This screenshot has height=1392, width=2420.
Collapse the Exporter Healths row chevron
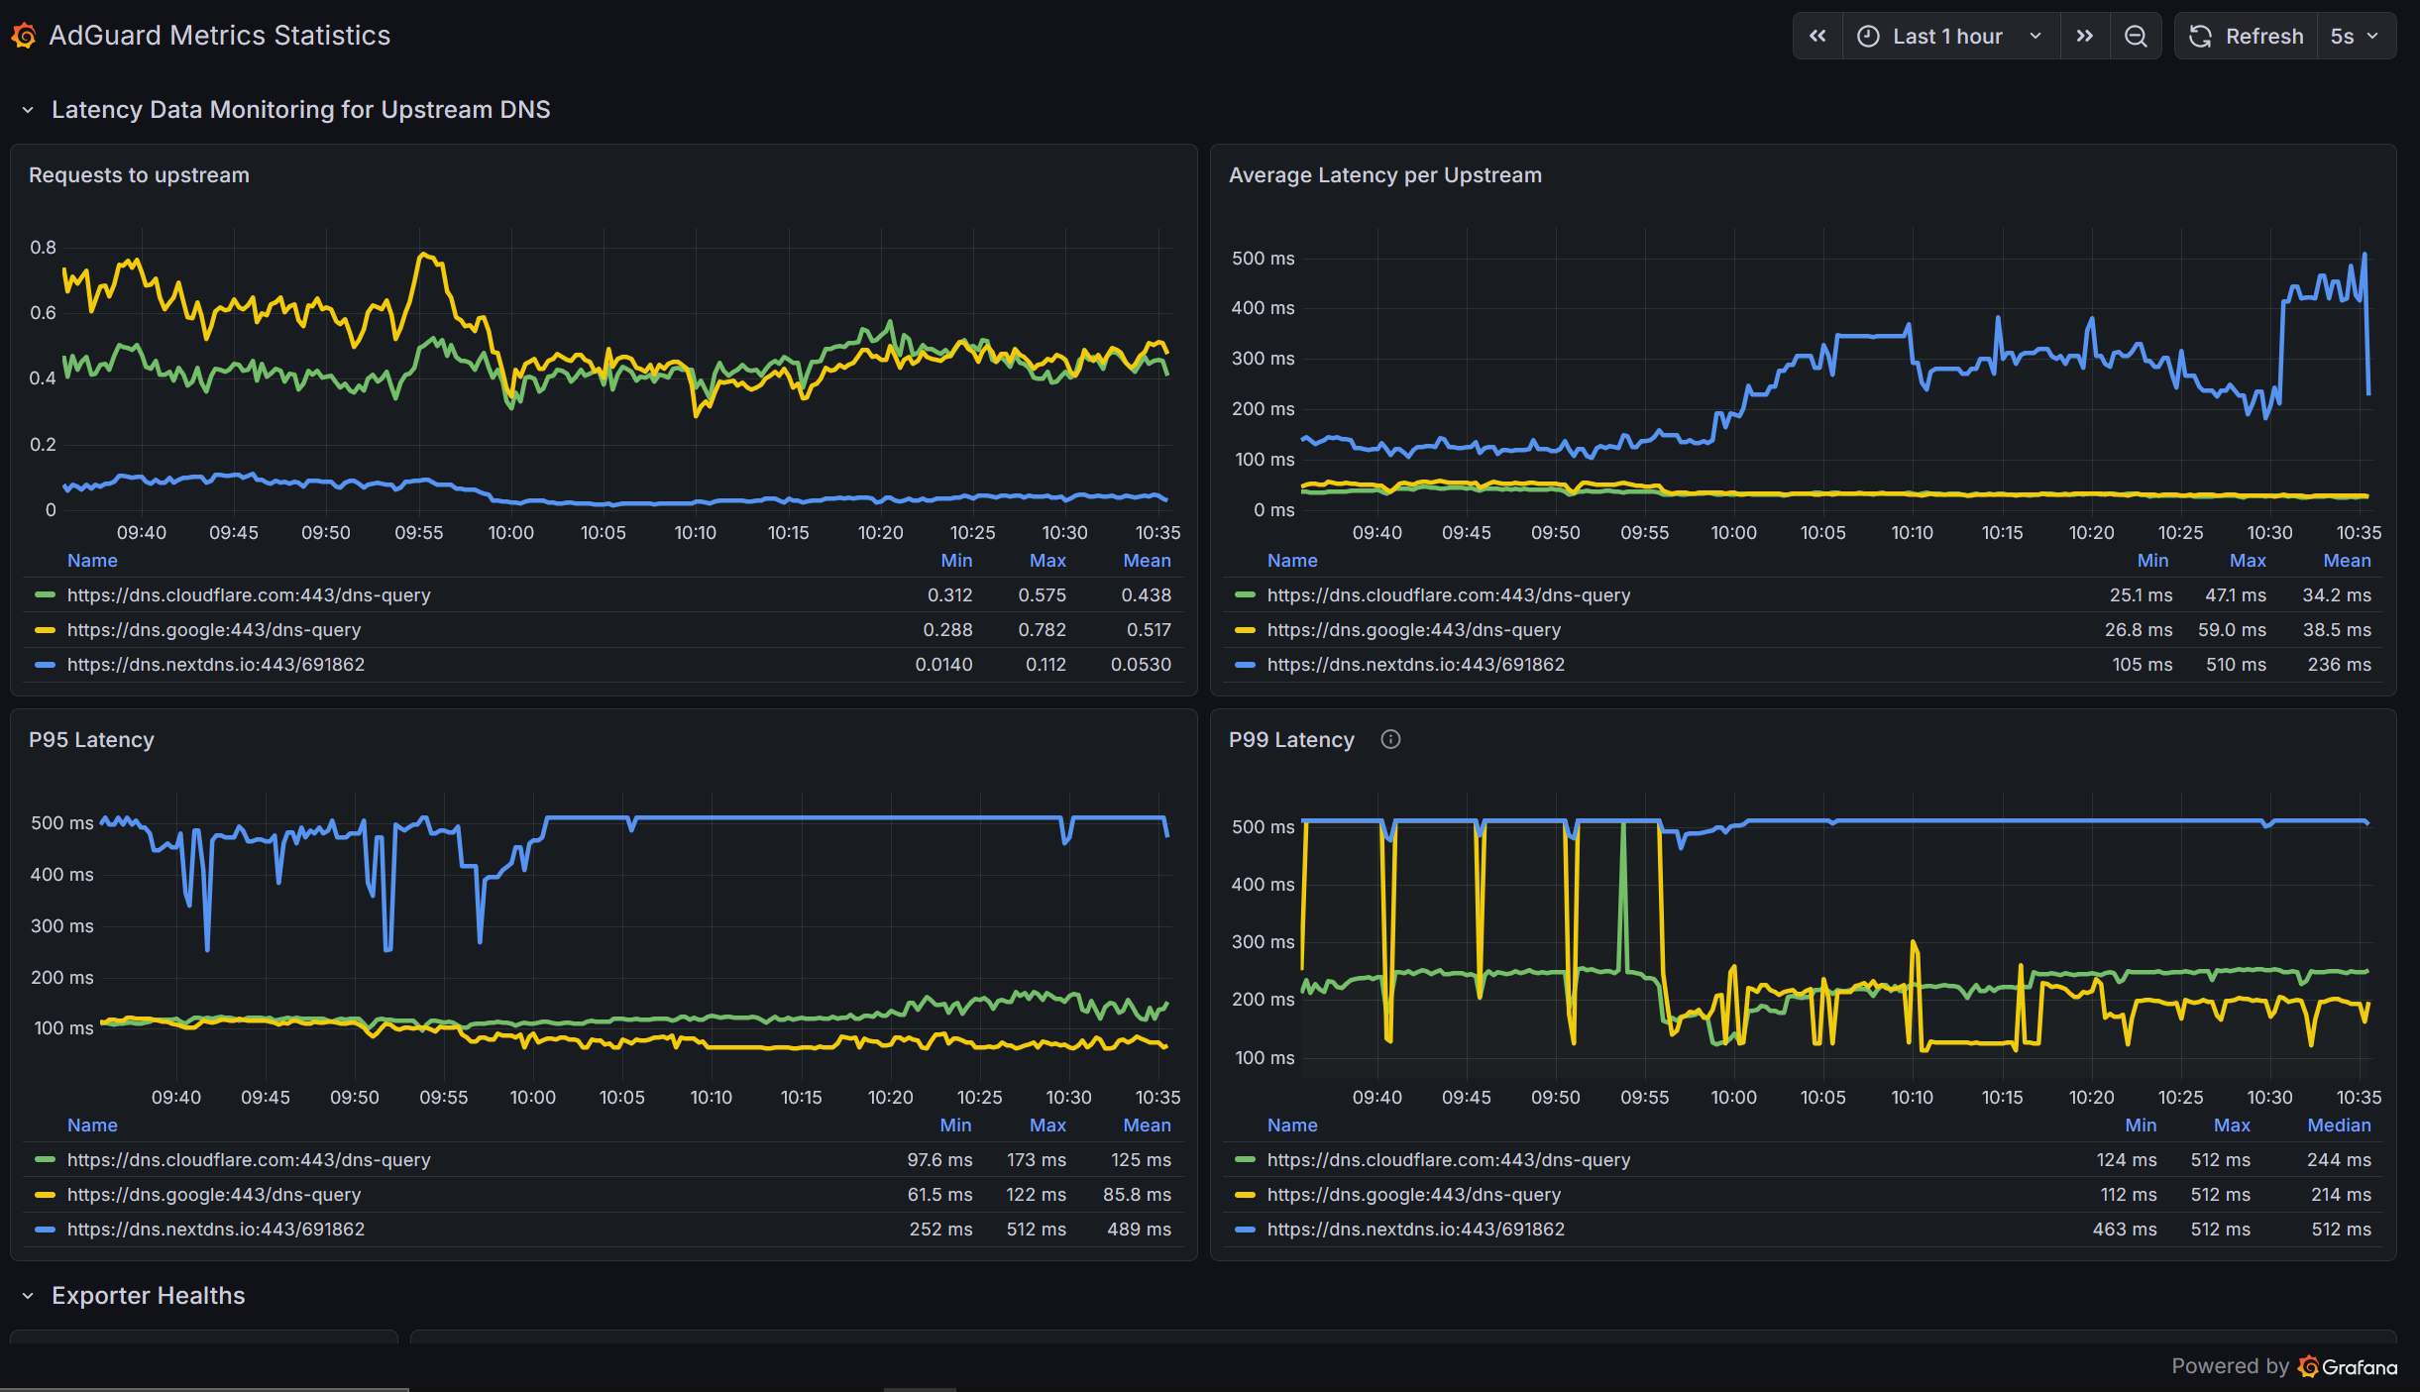pyautogui.click(x=28, y=1296)
